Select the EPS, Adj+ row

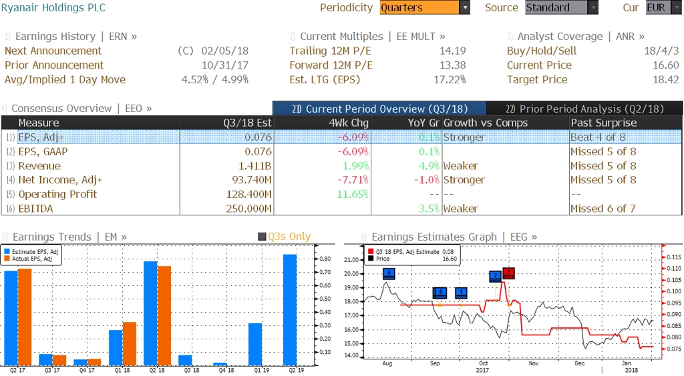[341, 137]
